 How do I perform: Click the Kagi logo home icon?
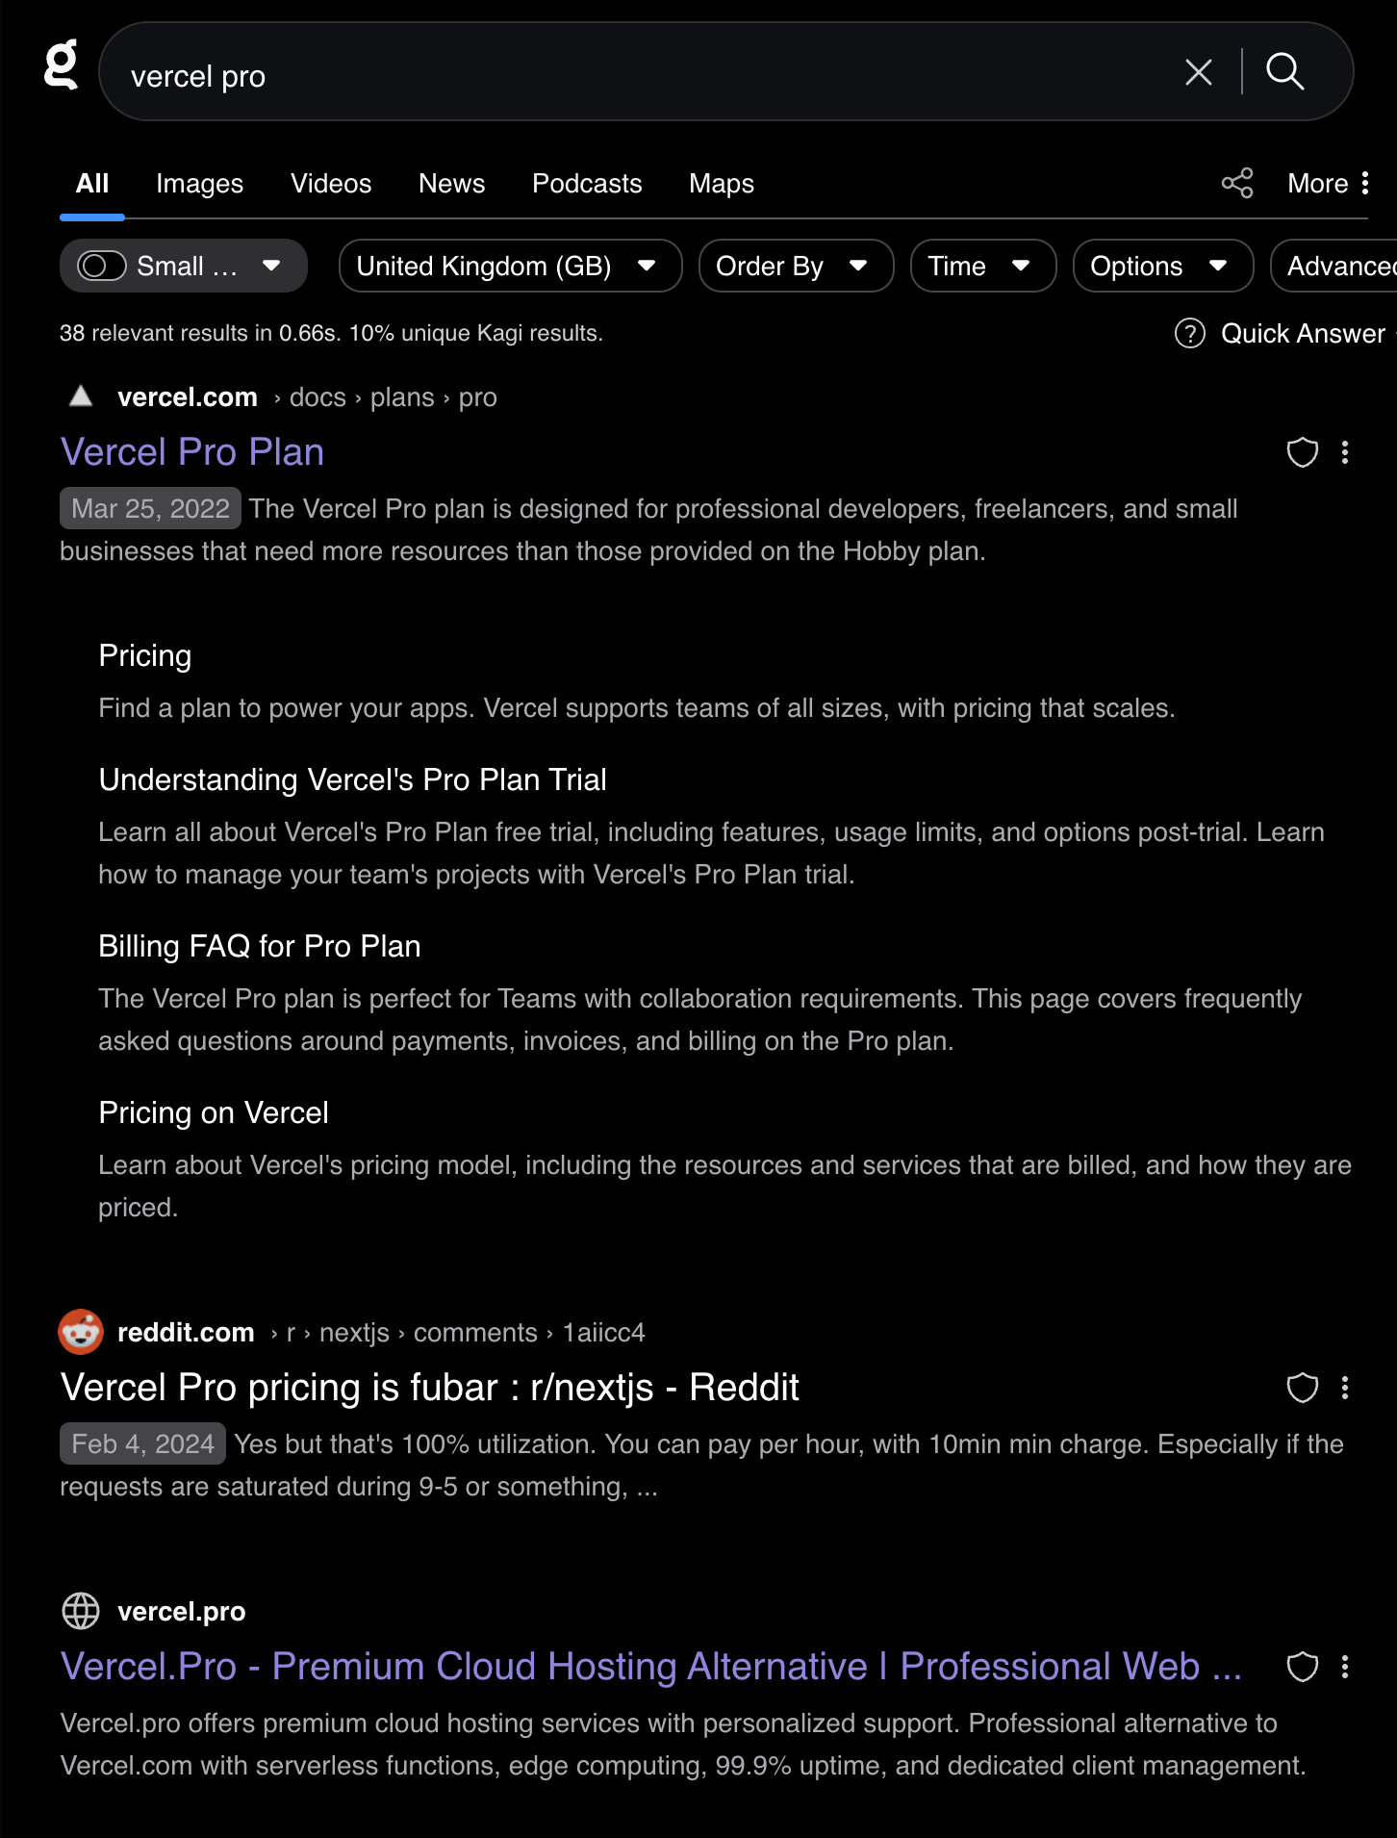62,65
